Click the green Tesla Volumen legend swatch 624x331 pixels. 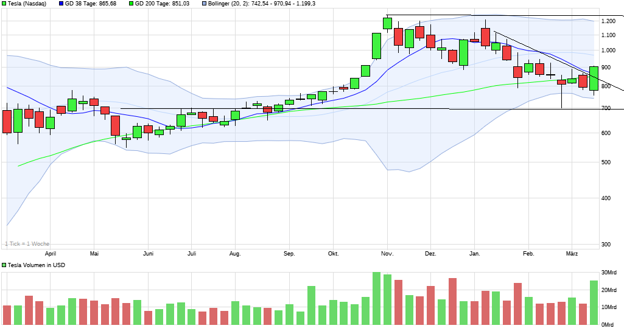click(x=4, y=265)
